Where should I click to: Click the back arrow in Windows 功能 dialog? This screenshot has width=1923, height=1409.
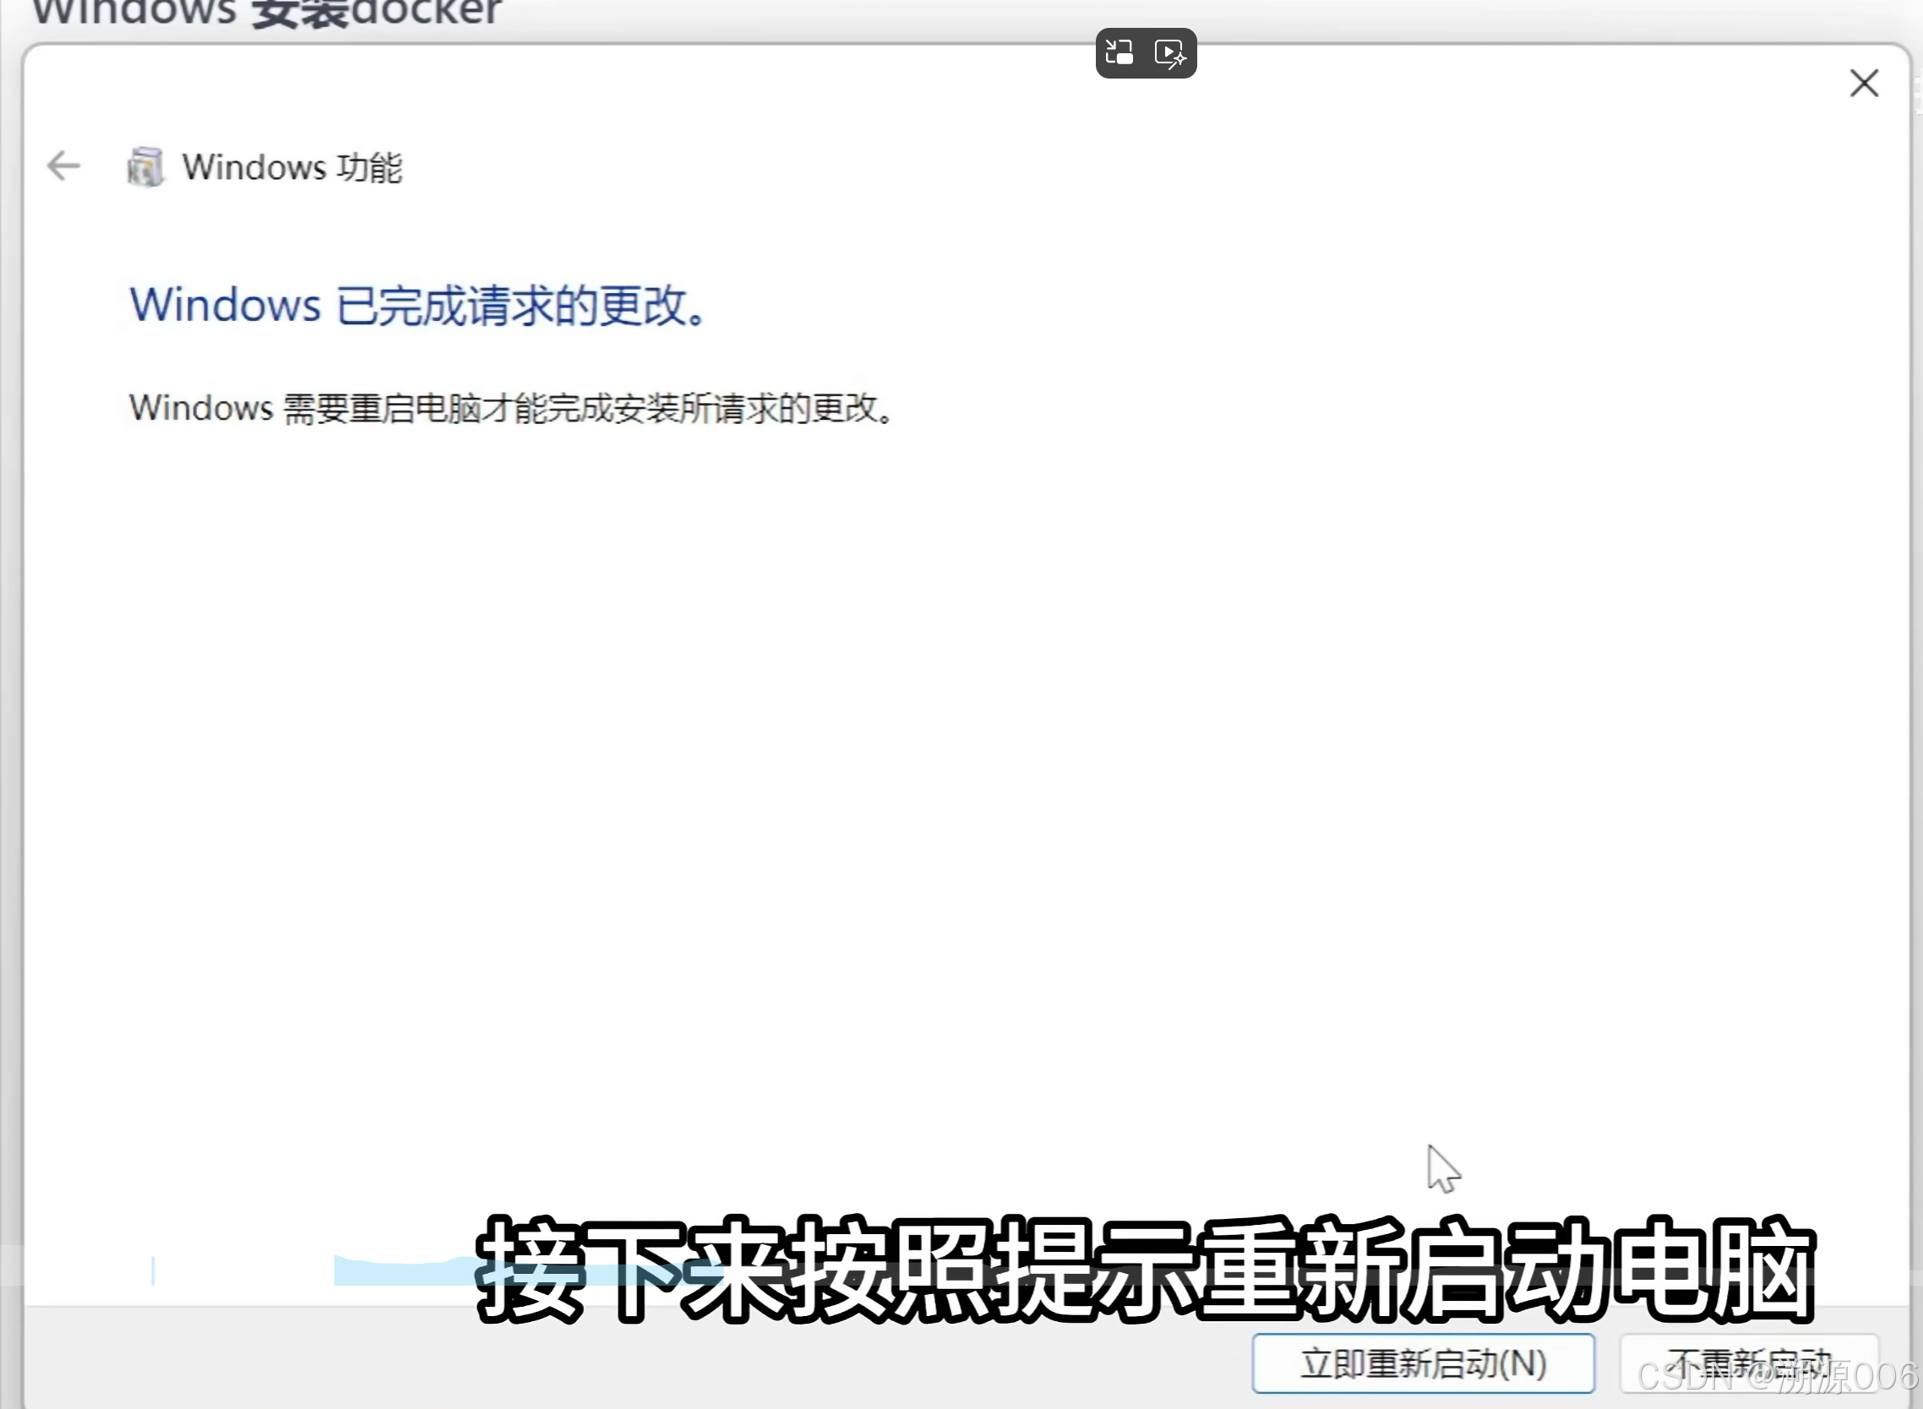(x=64, y=166)
